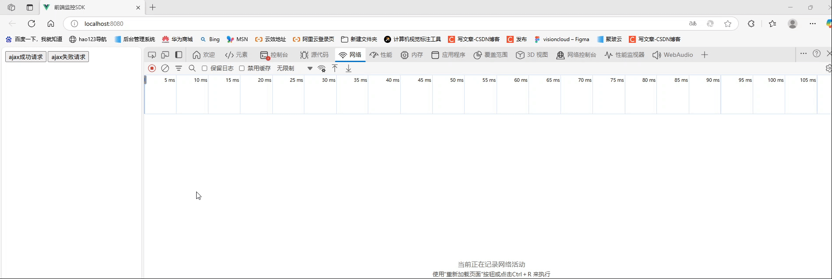Switch to the 应用程序 tab
832x279 pixels.
click(x=448, y=55)
